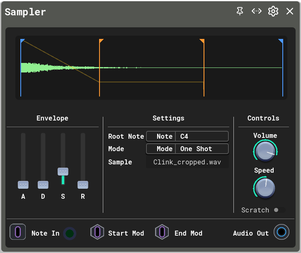
Task: Click the Note In activity indicator
Action: [x=70, y=234]
